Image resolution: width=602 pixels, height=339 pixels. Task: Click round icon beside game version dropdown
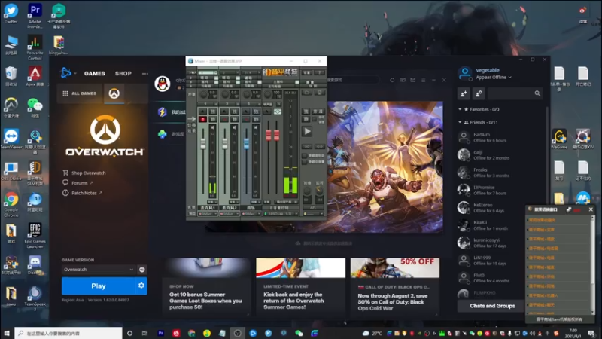coord(142,270)
